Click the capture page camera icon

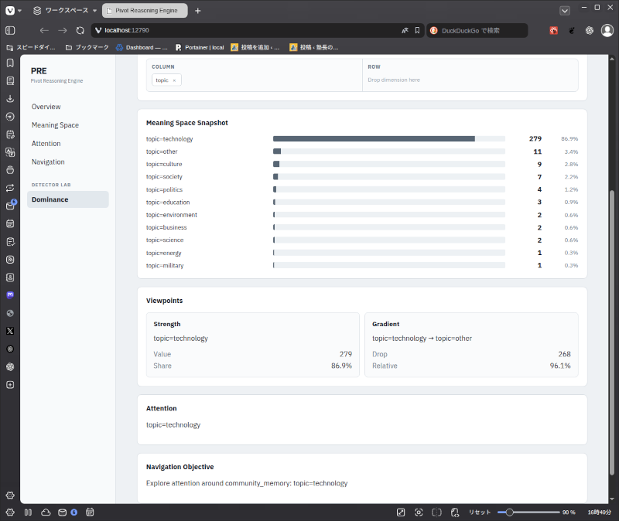(x=419, y=512)
